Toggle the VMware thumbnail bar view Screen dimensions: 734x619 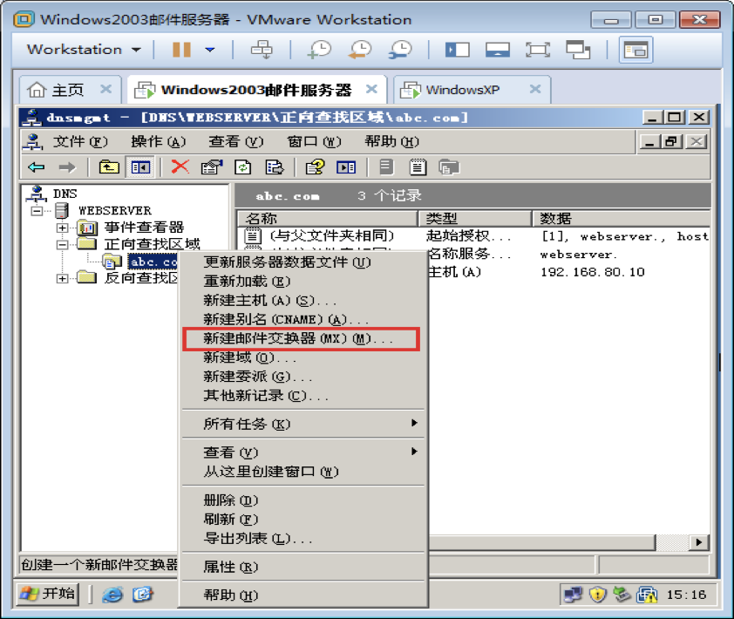[x=497, y=49]
